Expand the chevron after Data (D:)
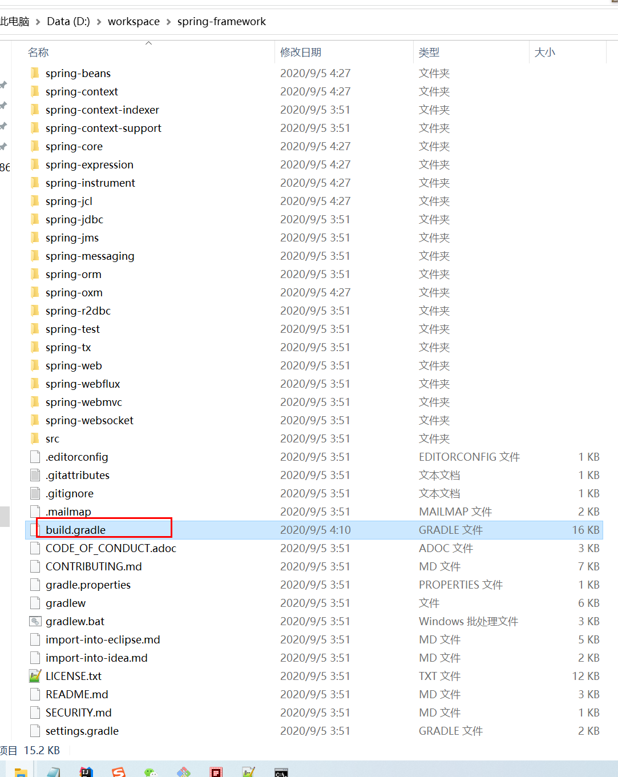The width and height of the screenshot is (618, 777). (99, 22)
